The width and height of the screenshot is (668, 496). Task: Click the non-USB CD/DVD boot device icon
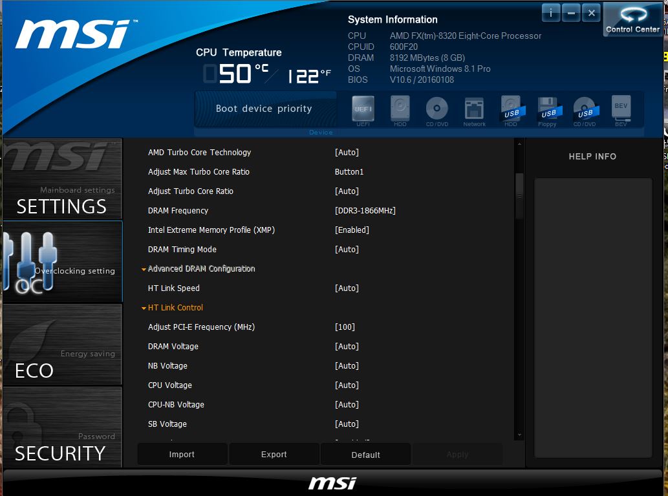pyautogui.click(x=437, y=110)
